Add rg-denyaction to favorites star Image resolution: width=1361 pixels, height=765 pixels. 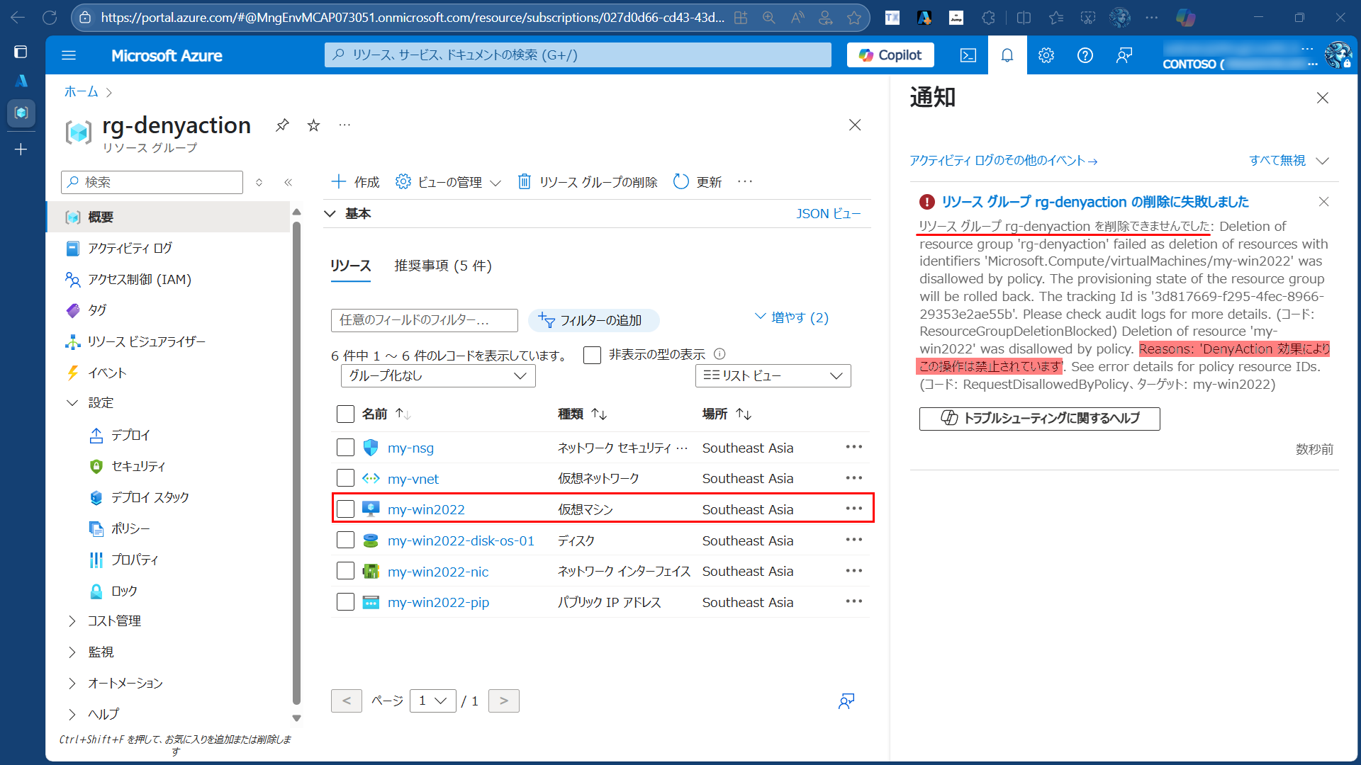click(x=313, y=125)
